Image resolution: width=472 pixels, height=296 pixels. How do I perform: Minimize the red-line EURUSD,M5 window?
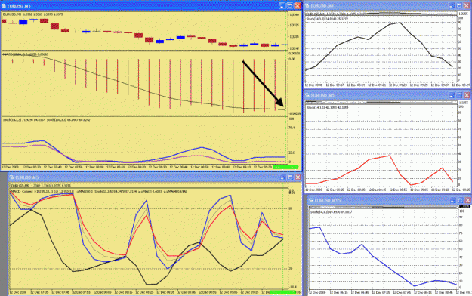452,95
